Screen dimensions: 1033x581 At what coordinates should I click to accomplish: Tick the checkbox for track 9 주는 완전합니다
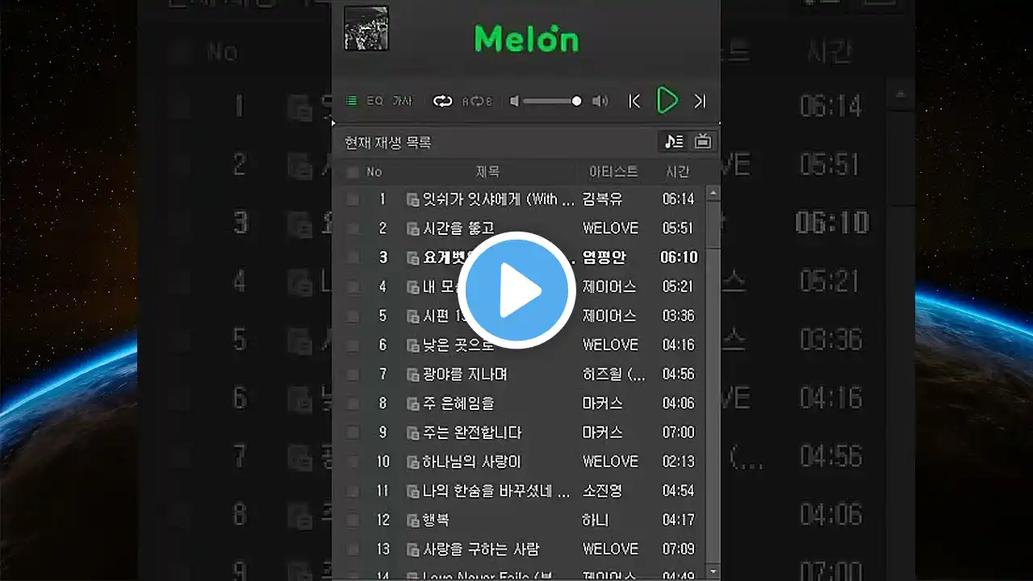pyautogui.click(x=353, y=433)
